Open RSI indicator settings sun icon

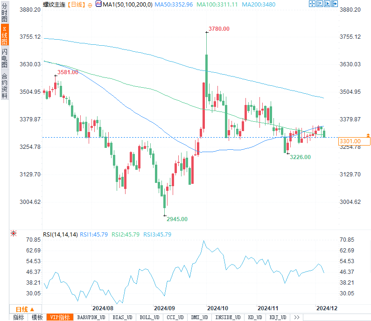[x=13, y=233]
